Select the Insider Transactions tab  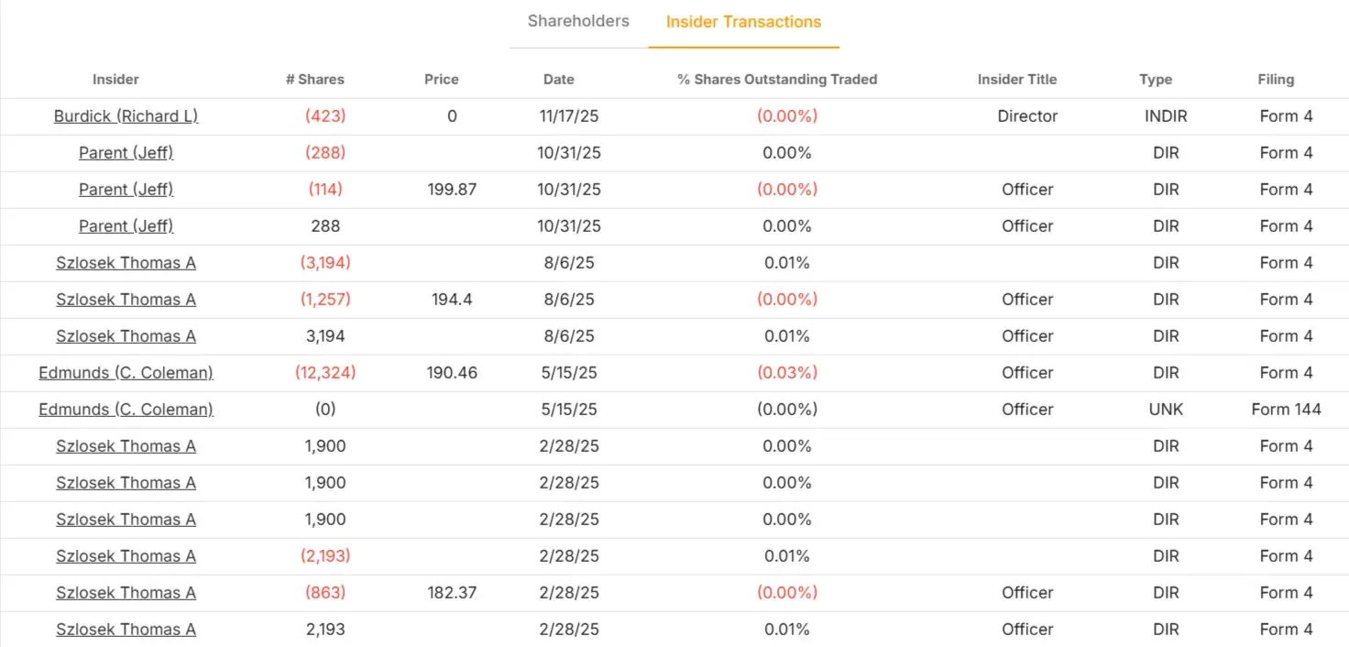(743, 22)
